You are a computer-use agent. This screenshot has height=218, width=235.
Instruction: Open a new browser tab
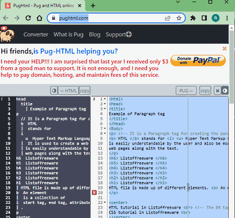[x=93, y=6]
